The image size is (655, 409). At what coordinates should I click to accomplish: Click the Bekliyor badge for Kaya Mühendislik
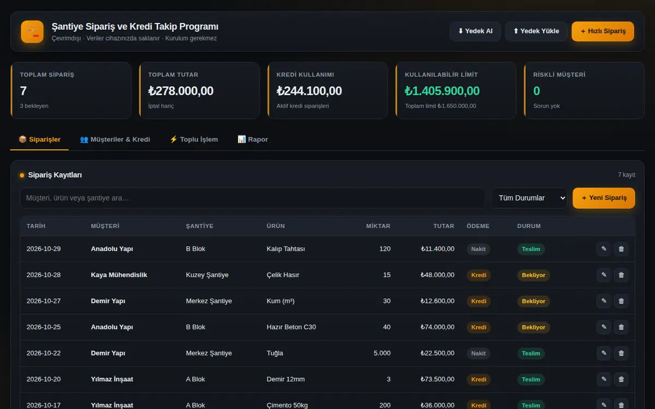pos(533,275)
